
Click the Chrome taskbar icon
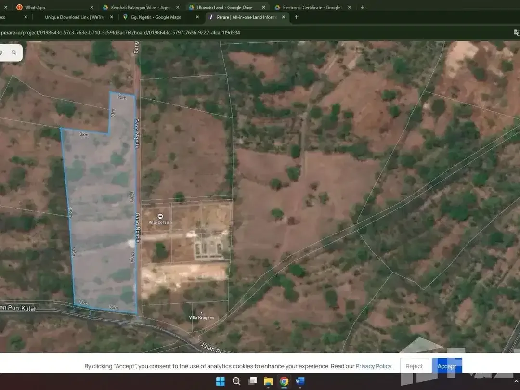coord(284,381)
